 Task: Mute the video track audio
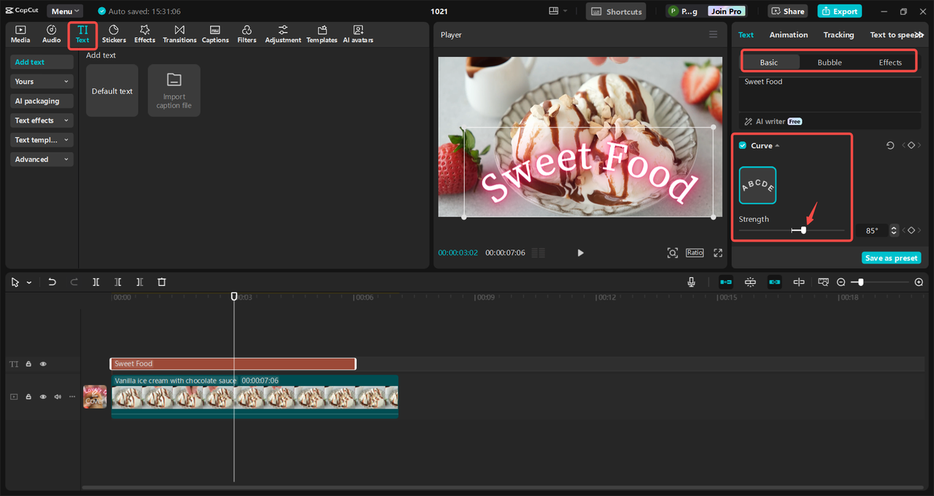click(x=58, y=397)
